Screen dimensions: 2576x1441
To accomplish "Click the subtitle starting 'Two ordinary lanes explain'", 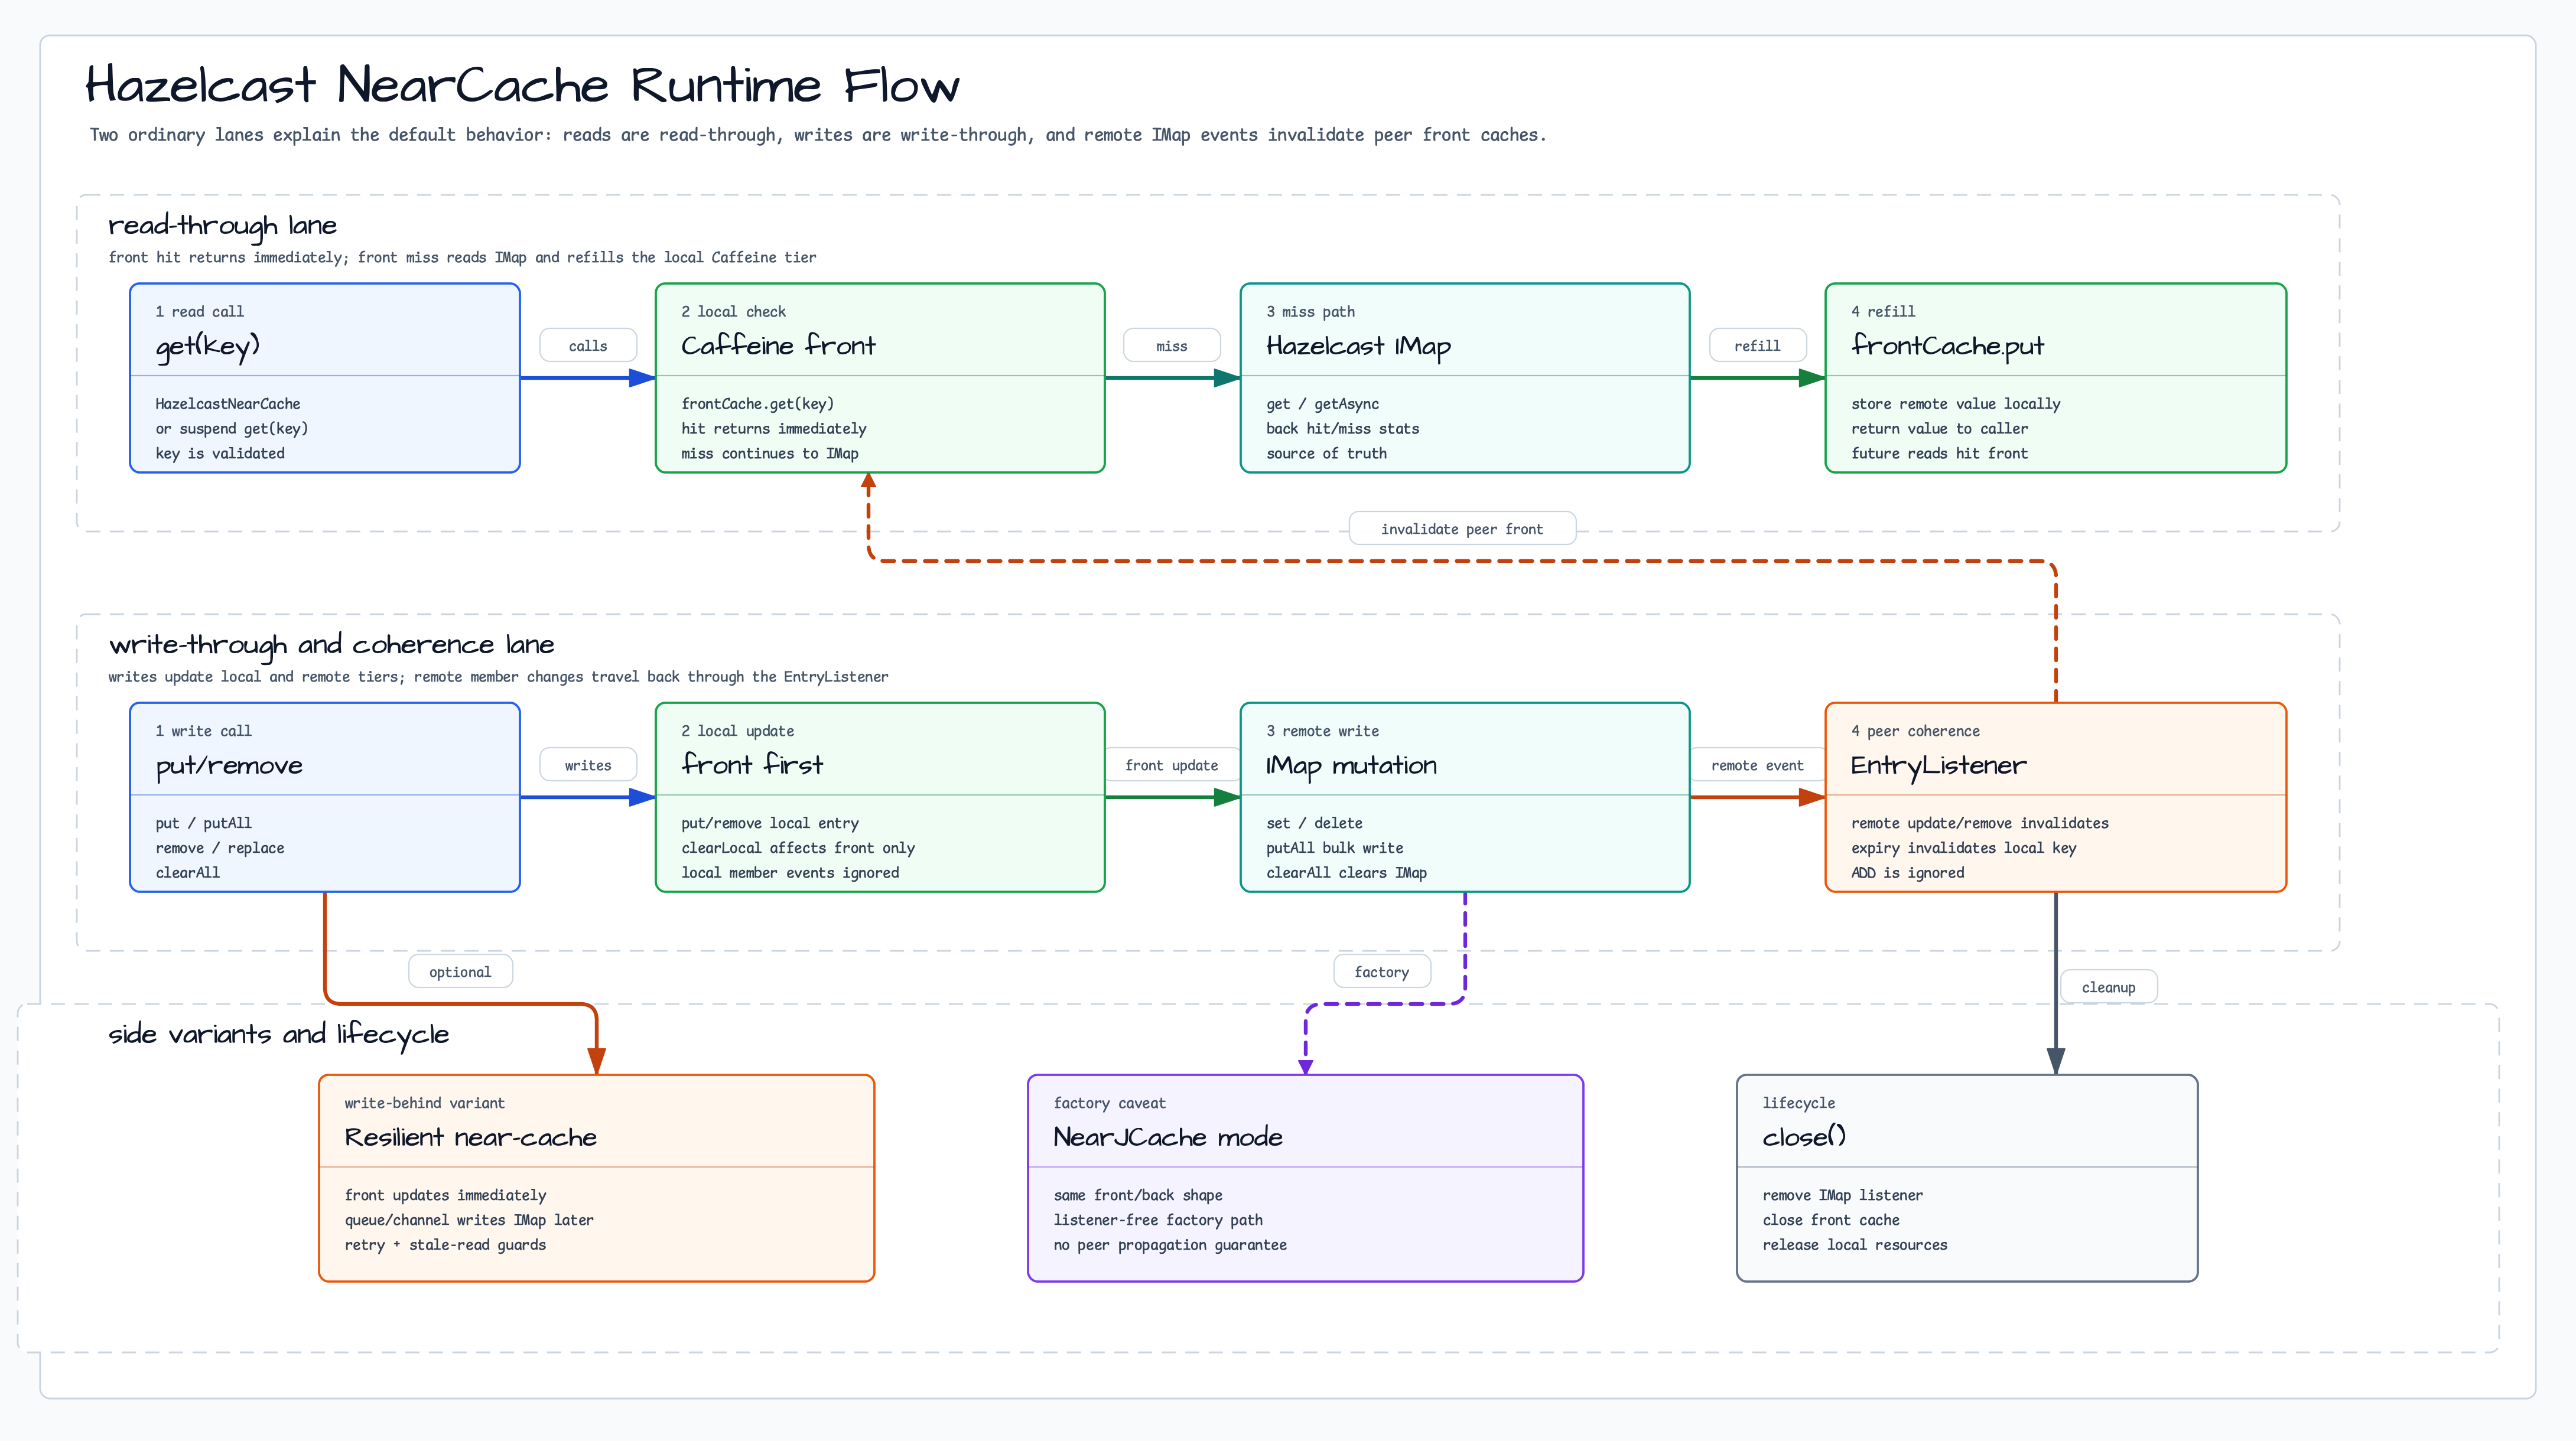I will pyautogui.click(x=818, y=135).
